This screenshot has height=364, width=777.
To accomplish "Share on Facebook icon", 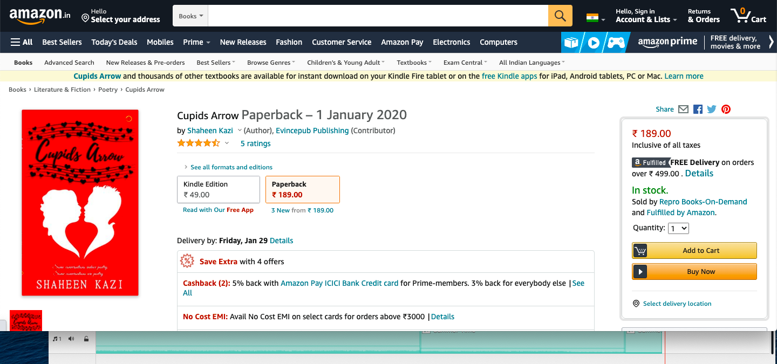I will pyautogui.click(x=698, y=109).
